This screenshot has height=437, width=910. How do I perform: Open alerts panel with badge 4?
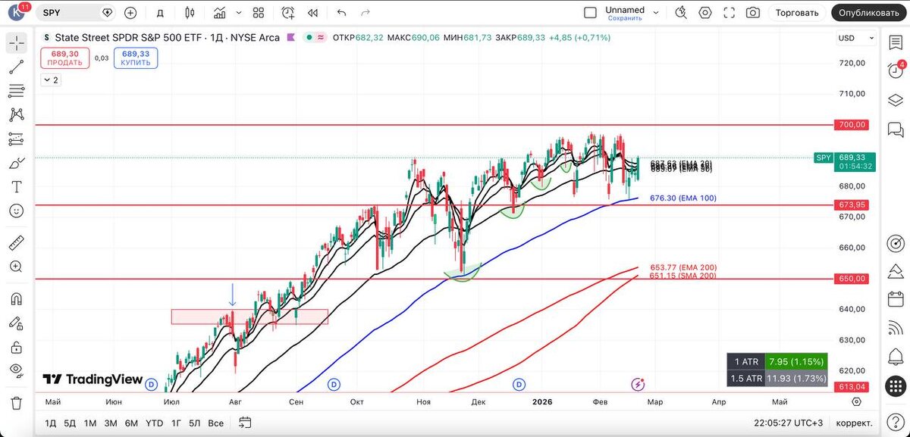pyautogui.click(x=895, y=70)
